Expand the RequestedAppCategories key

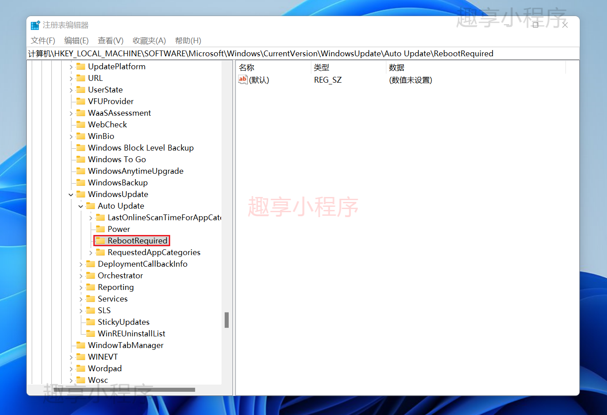tap(91, 253)
